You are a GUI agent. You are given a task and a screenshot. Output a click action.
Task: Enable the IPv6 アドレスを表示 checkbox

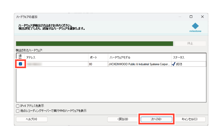pos(18,106)
